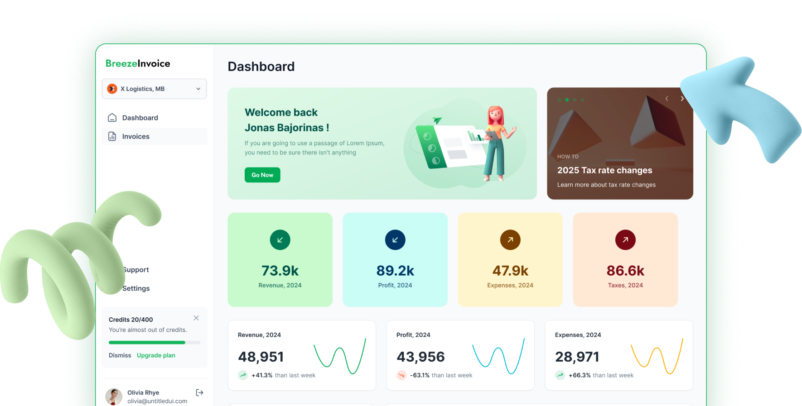The height and width of the screenshot is (406, 802).
Task: Click the blue Profit, 2024 sparkline chart
Action: (x=498, y=356)
